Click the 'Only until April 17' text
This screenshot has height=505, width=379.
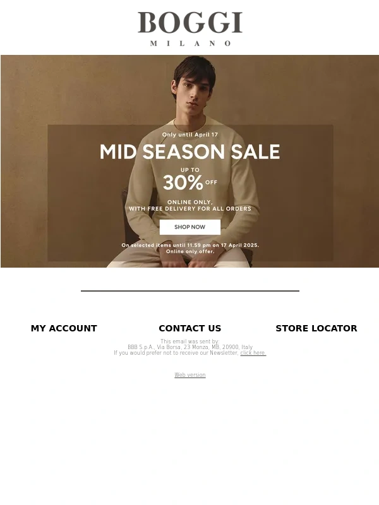point(190,134)
